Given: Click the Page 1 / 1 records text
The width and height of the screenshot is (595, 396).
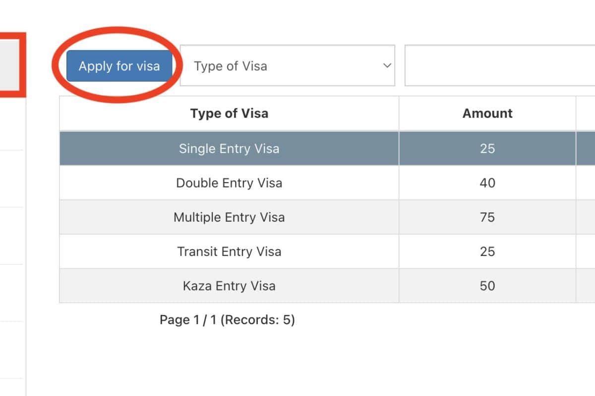Looking at the screenshot, I should [x=227, y=320].
